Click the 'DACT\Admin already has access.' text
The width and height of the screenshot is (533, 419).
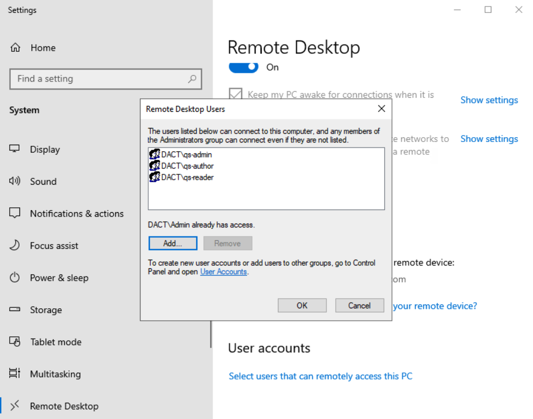(201, 225)
